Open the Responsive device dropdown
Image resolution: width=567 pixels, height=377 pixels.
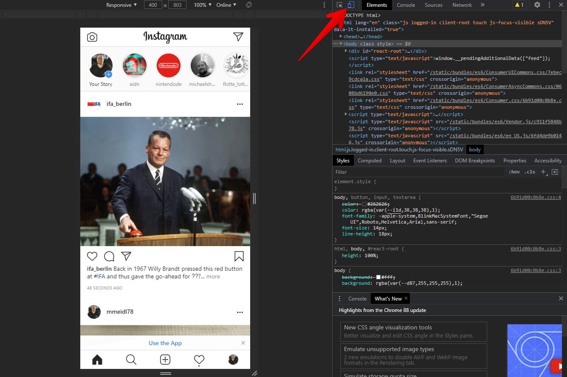tap(121, 5)
